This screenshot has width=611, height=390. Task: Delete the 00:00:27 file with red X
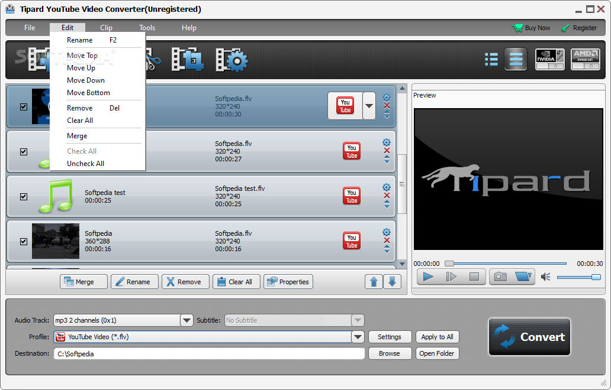click(387, 151)
